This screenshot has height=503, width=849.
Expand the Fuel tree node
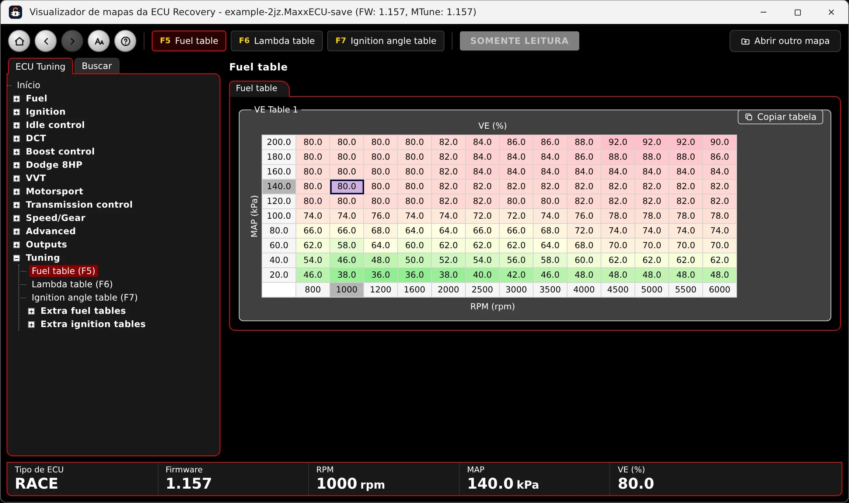(x=17, y=99)
